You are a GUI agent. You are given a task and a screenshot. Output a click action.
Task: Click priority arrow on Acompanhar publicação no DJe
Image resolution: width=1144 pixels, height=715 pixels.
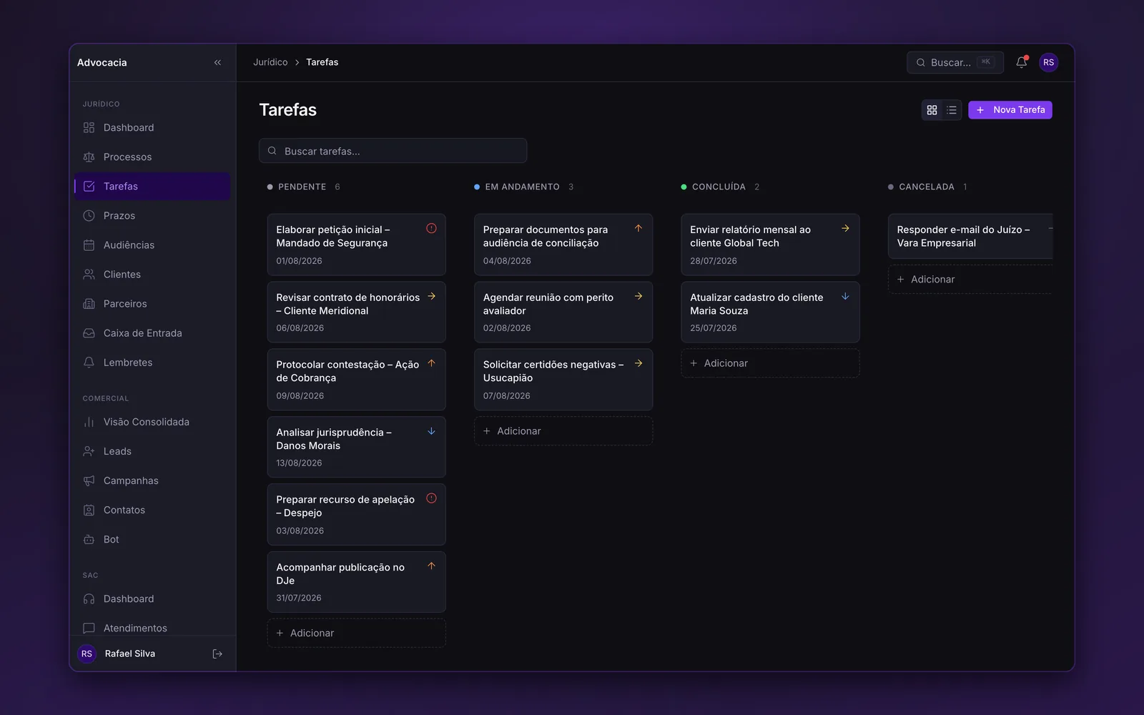click(x=431, y=566)
